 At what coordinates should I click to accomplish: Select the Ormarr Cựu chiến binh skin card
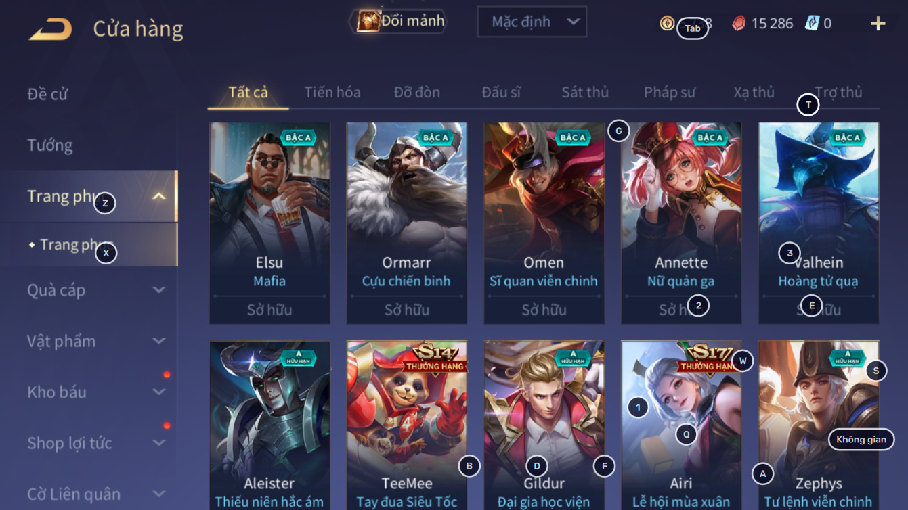click(406, 223)
